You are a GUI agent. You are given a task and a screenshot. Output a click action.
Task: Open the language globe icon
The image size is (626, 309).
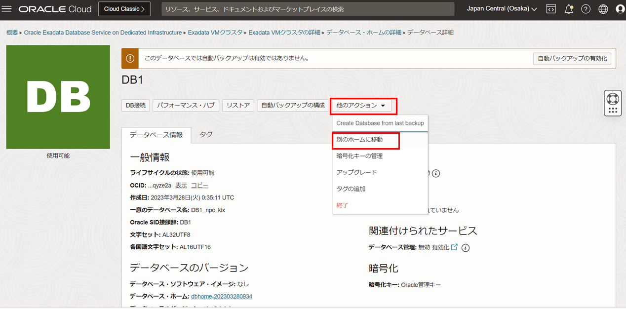click(x=603, y=9)
